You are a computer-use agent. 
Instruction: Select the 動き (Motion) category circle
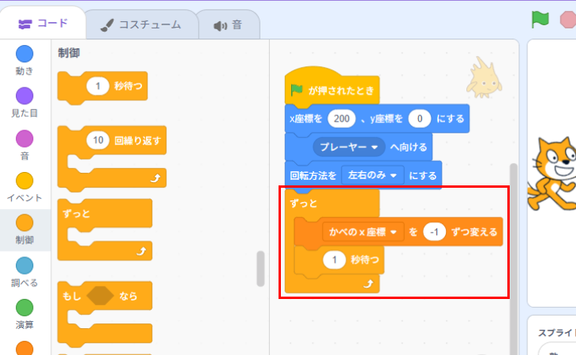(x=24, y=54)
